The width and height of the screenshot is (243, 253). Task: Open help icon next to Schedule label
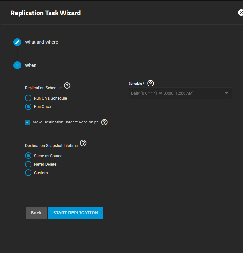coord(150,83)
